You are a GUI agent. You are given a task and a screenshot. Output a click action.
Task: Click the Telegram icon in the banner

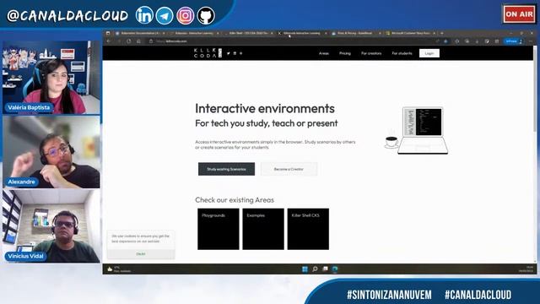[x=165, y=15]
